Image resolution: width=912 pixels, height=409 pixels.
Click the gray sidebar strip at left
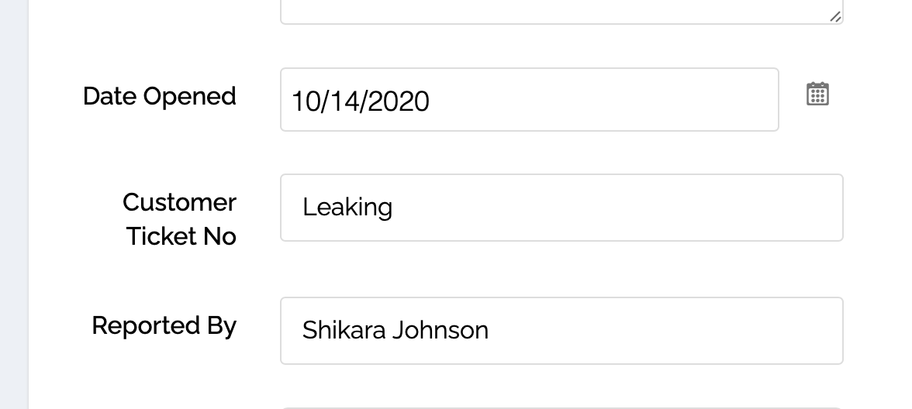13,204
